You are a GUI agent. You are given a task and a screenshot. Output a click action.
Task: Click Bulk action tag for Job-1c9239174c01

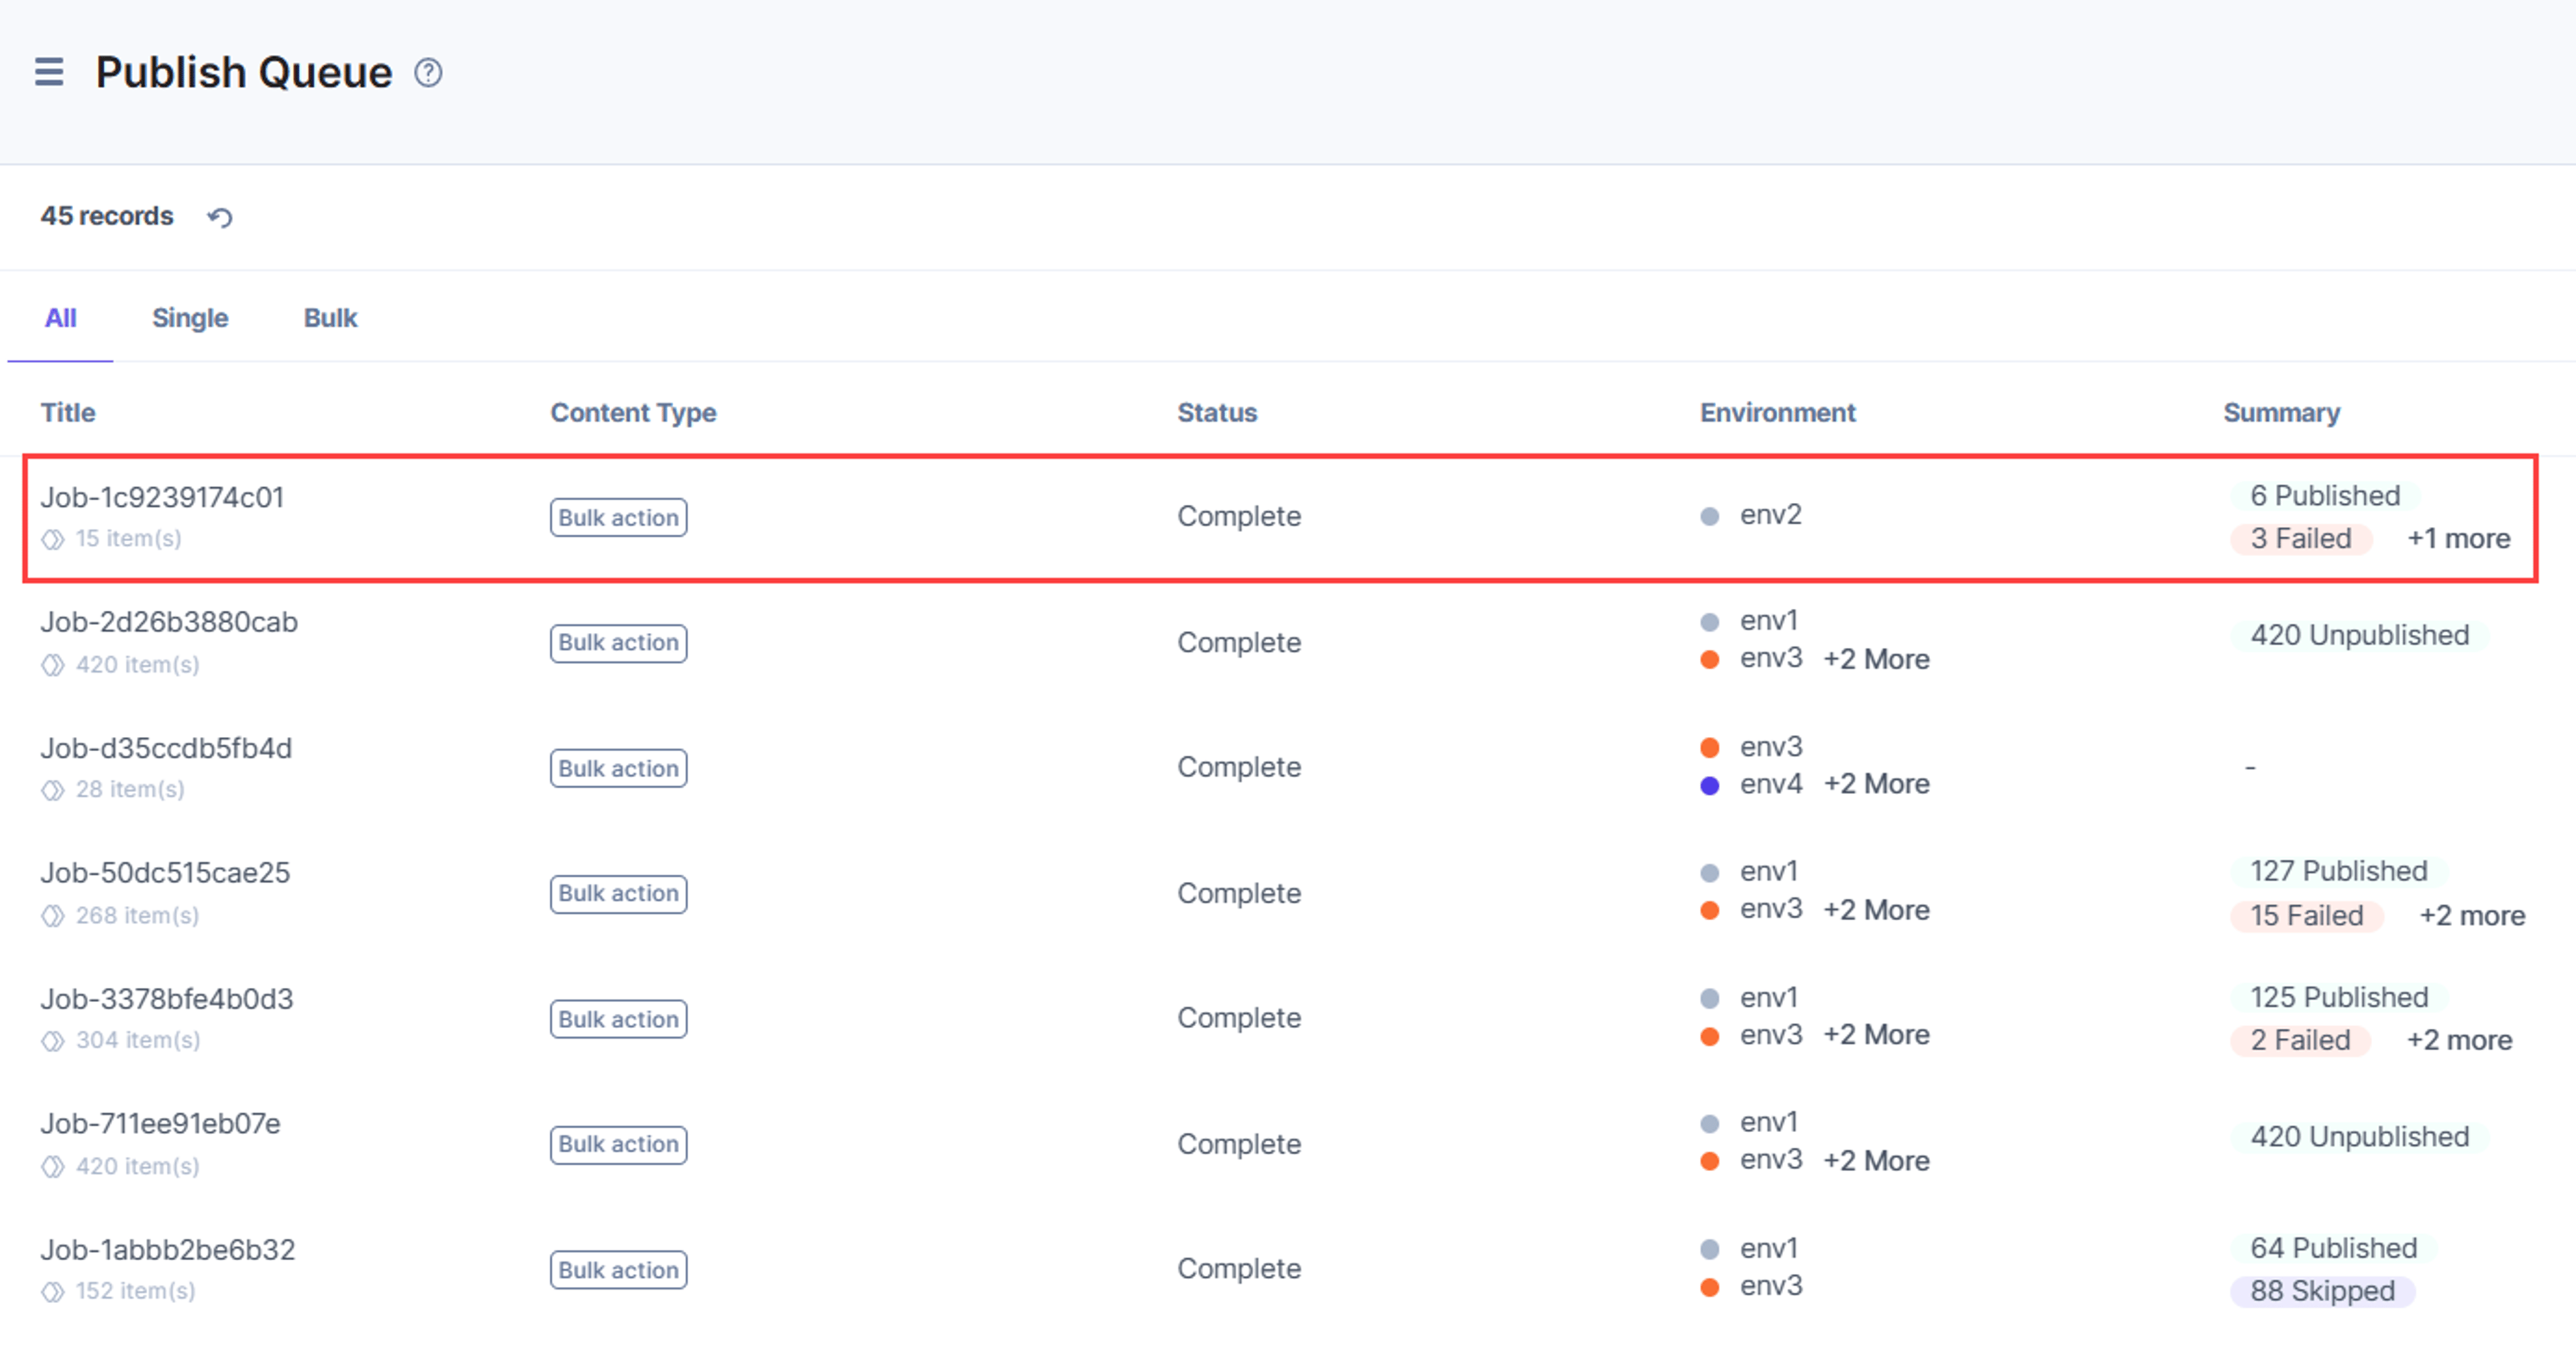(618, 518)
